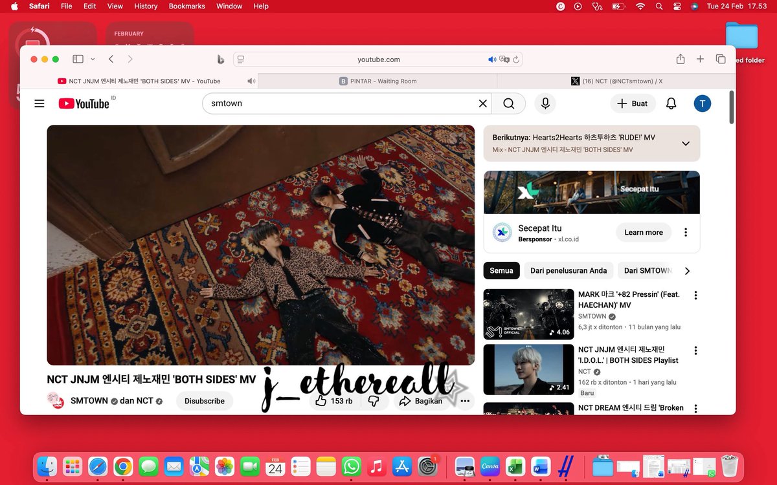
Task: Show Safari tab overview
Action: [721, 59]
